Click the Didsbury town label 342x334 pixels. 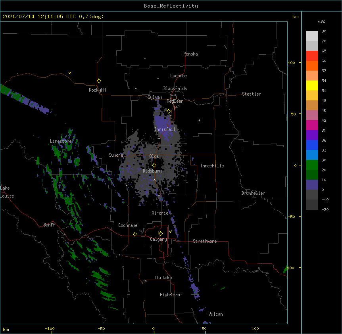152,171
